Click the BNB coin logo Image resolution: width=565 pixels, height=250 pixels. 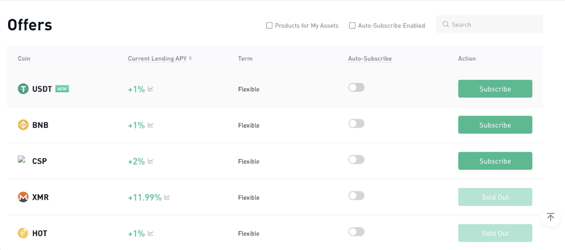[23, 125]
